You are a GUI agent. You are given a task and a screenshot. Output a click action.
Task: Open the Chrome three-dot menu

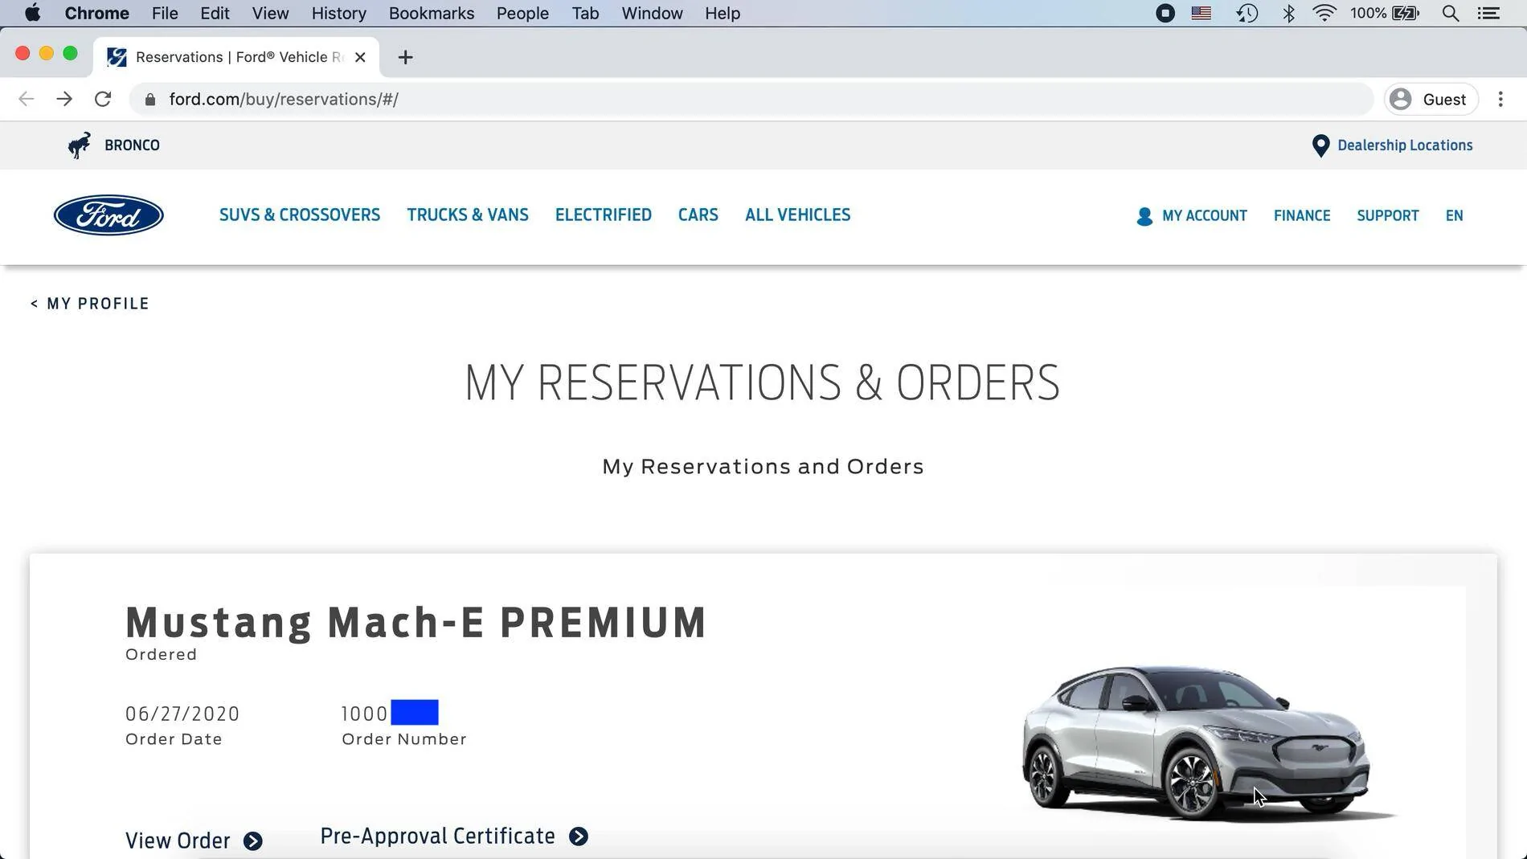tap(1500, 99)
